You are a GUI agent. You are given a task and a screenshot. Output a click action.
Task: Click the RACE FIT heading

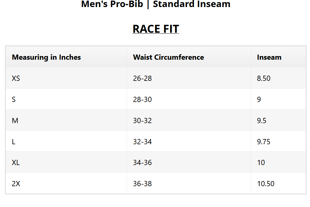[155, 29]
